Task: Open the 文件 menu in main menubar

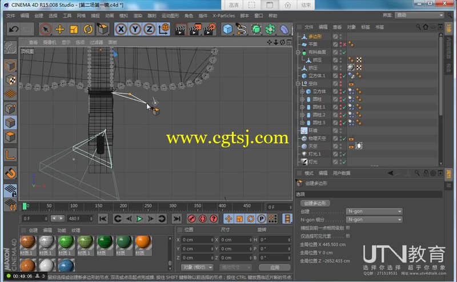Action: [x=11, y=16]
